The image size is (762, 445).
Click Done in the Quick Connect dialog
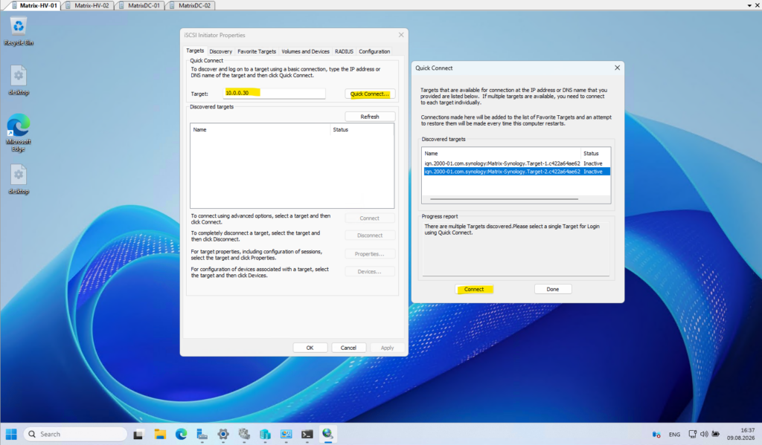[553, 289]
